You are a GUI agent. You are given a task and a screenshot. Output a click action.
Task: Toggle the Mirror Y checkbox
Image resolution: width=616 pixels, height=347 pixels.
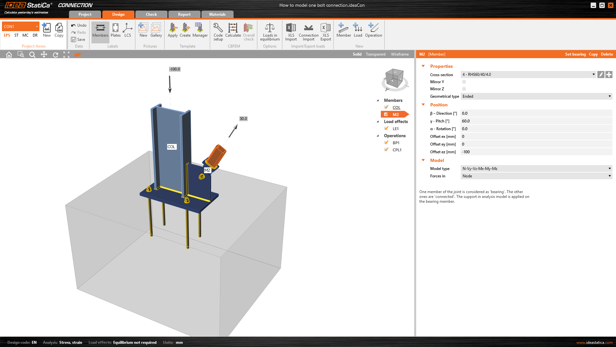pos(464,82)
